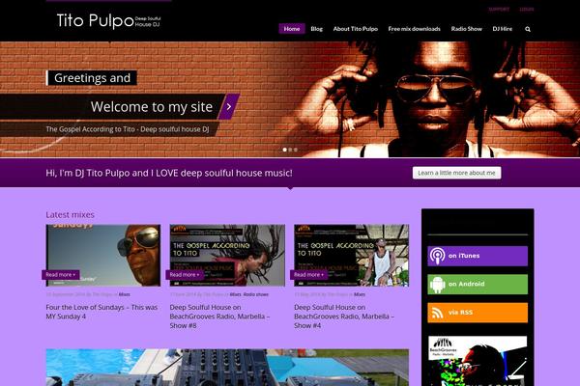Image resolution: width=580 pixels, height=386 pixels.
Task: Expand the Radio Show menu
Action: click(467, 29)
